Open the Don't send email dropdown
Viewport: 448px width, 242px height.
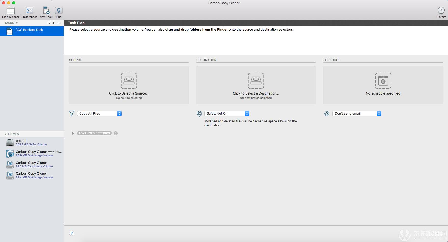(x=356, y=114)
